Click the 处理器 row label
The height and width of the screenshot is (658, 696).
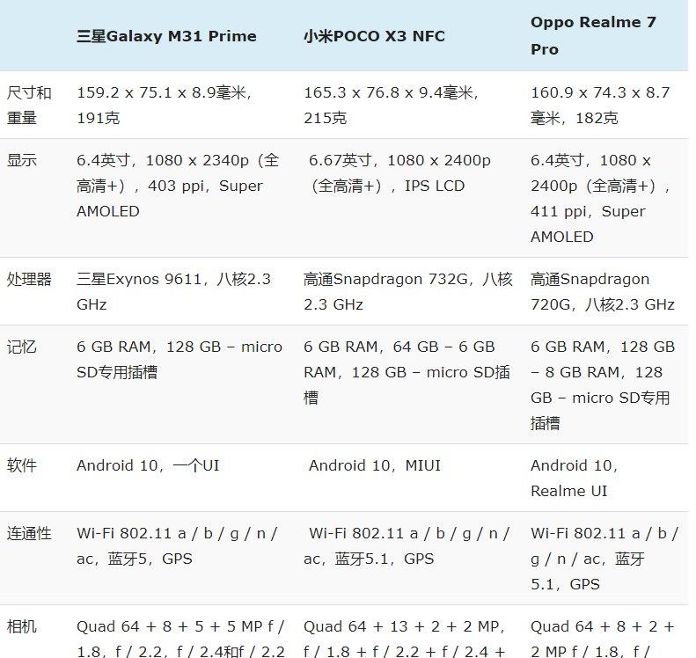coord(29,279)
